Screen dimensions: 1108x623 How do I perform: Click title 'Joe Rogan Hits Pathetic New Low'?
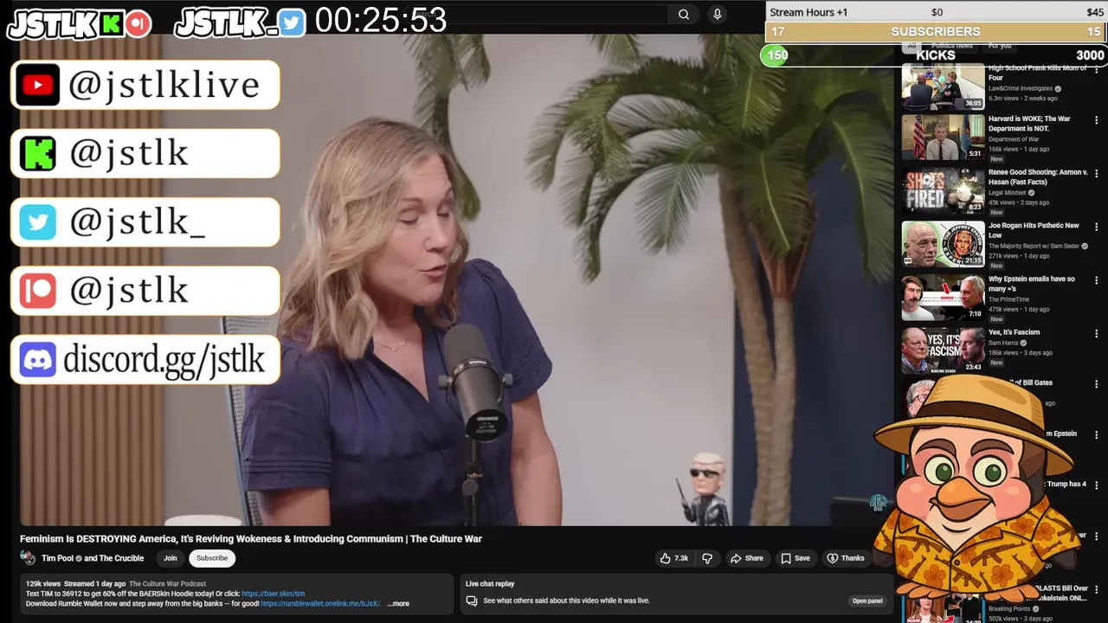[1034, 230]
